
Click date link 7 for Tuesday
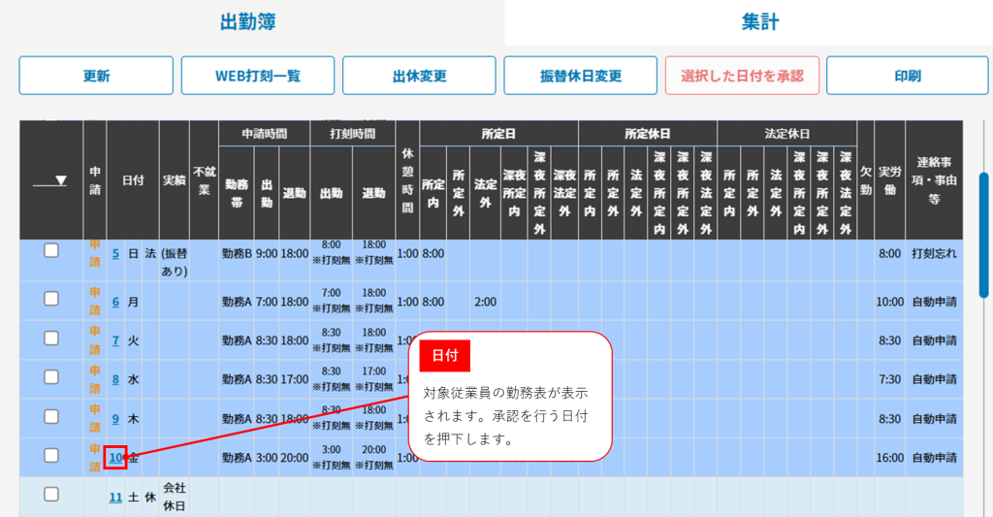(115, 340)
